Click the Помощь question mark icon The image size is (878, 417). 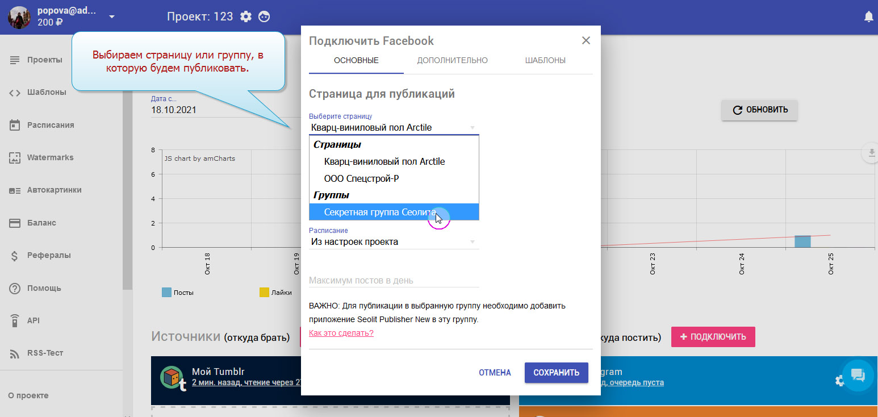pyautogui.click(x=15, y=288)
